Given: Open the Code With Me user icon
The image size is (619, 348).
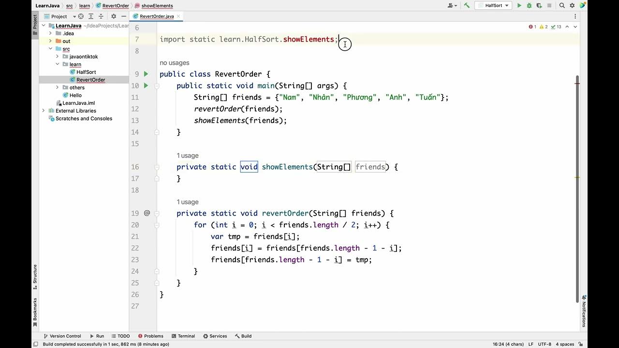Looking at the screenshot, I should (x=452, y=5).
